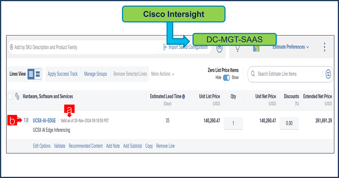
Task: Click info icon next to Estimated Lead Time
Action: (x=184, y=97)
